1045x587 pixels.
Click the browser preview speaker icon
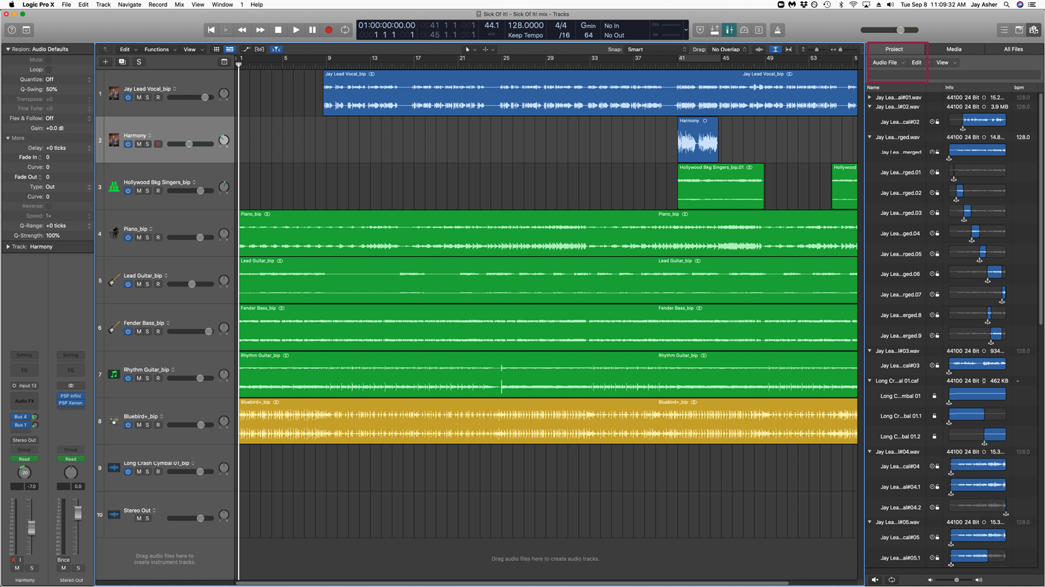click(875, 580)
